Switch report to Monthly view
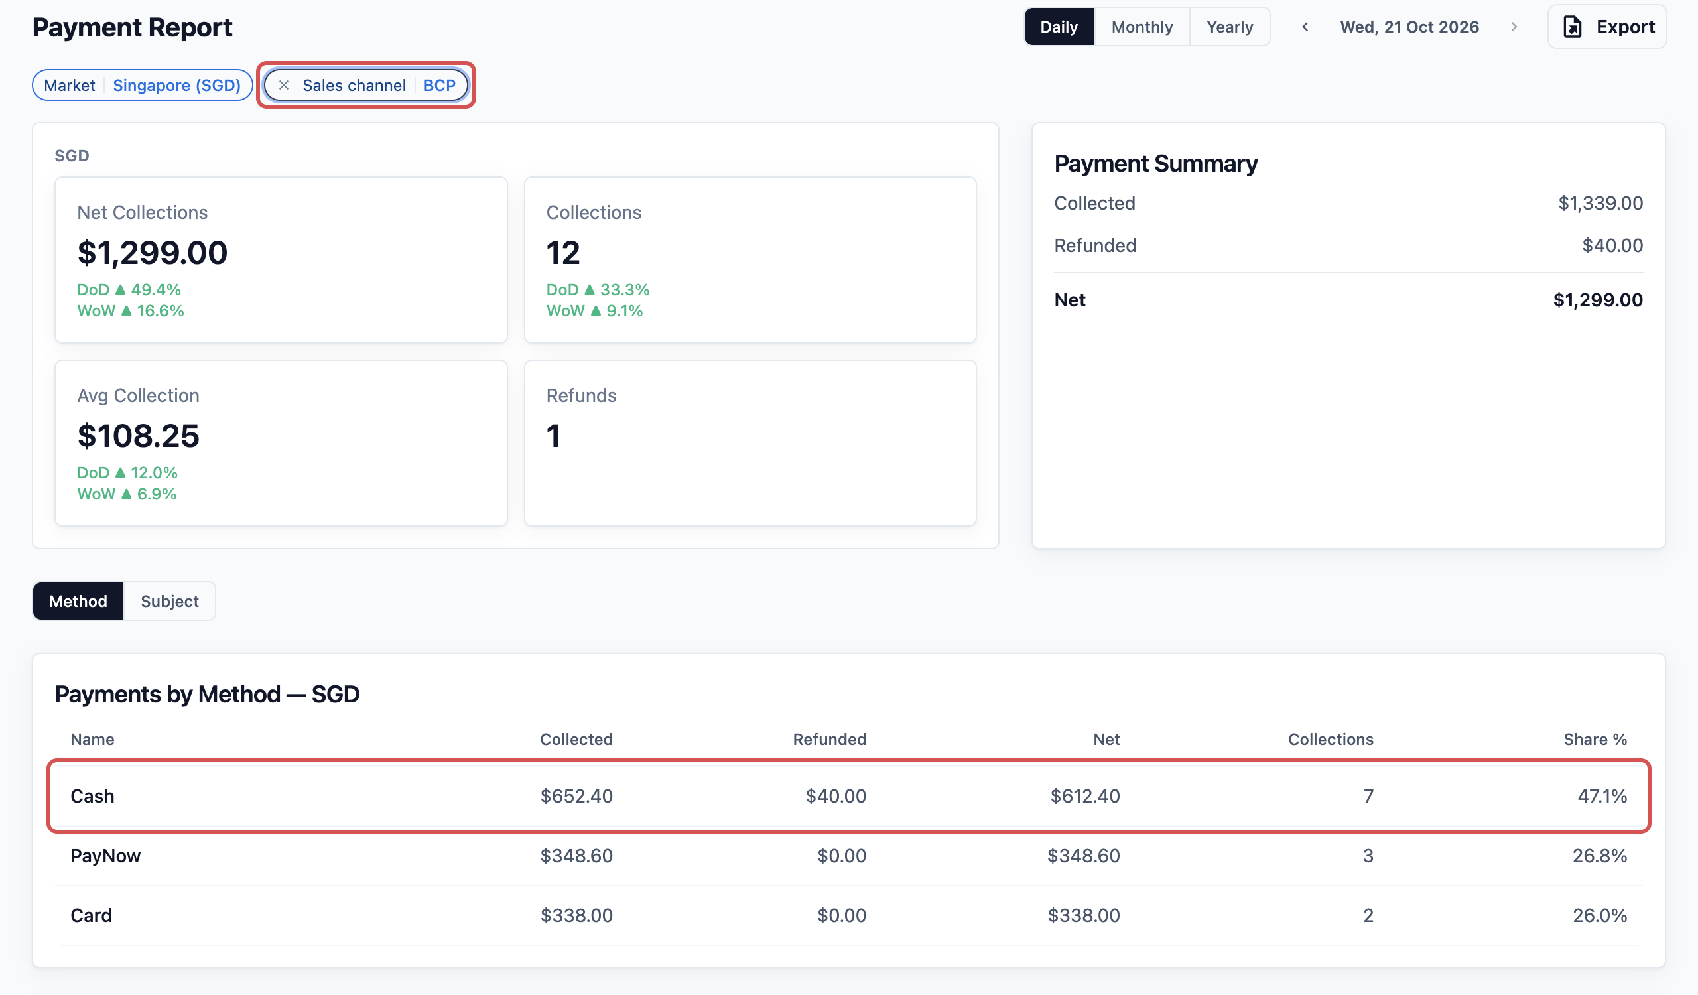1698x995 pixels. [1142, 27]
